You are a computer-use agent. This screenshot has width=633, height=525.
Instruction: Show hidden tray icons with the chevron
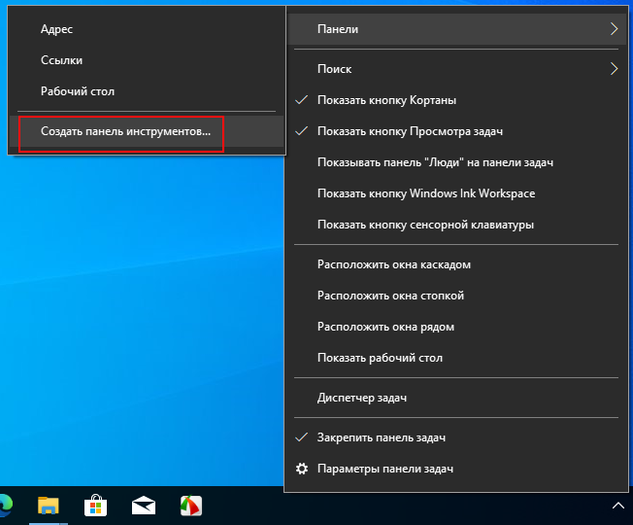point(616,505)
